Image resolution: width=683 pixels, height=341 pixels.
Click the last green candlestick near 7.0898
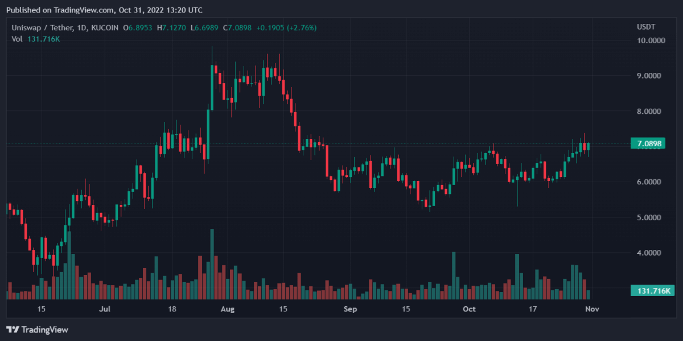[x=588, y=146]
